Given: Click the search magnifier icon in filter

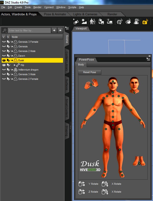Looking at the screenshot, I should [5, 30].
